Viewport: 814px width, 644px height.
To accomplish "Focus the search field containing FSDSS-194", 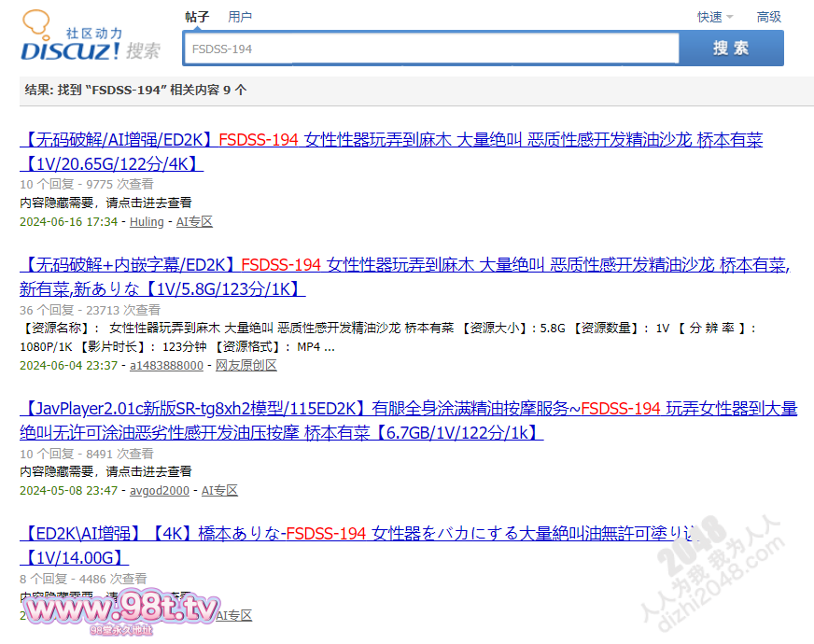I will [431, 49].
